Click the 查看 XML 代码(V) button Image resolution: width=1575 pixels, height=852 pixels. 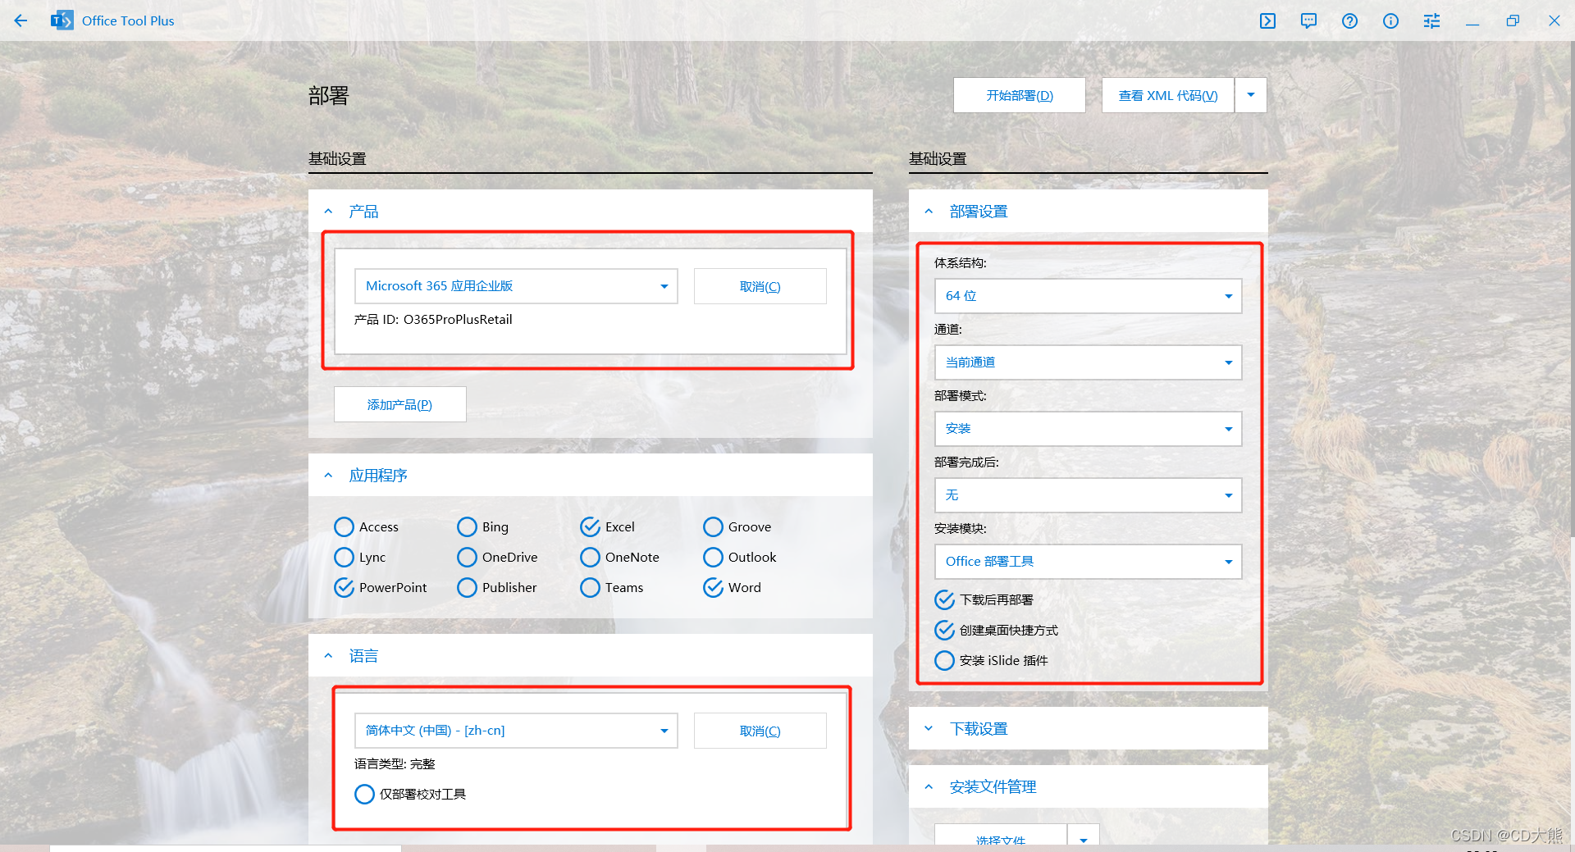[x=1168, y=95]
